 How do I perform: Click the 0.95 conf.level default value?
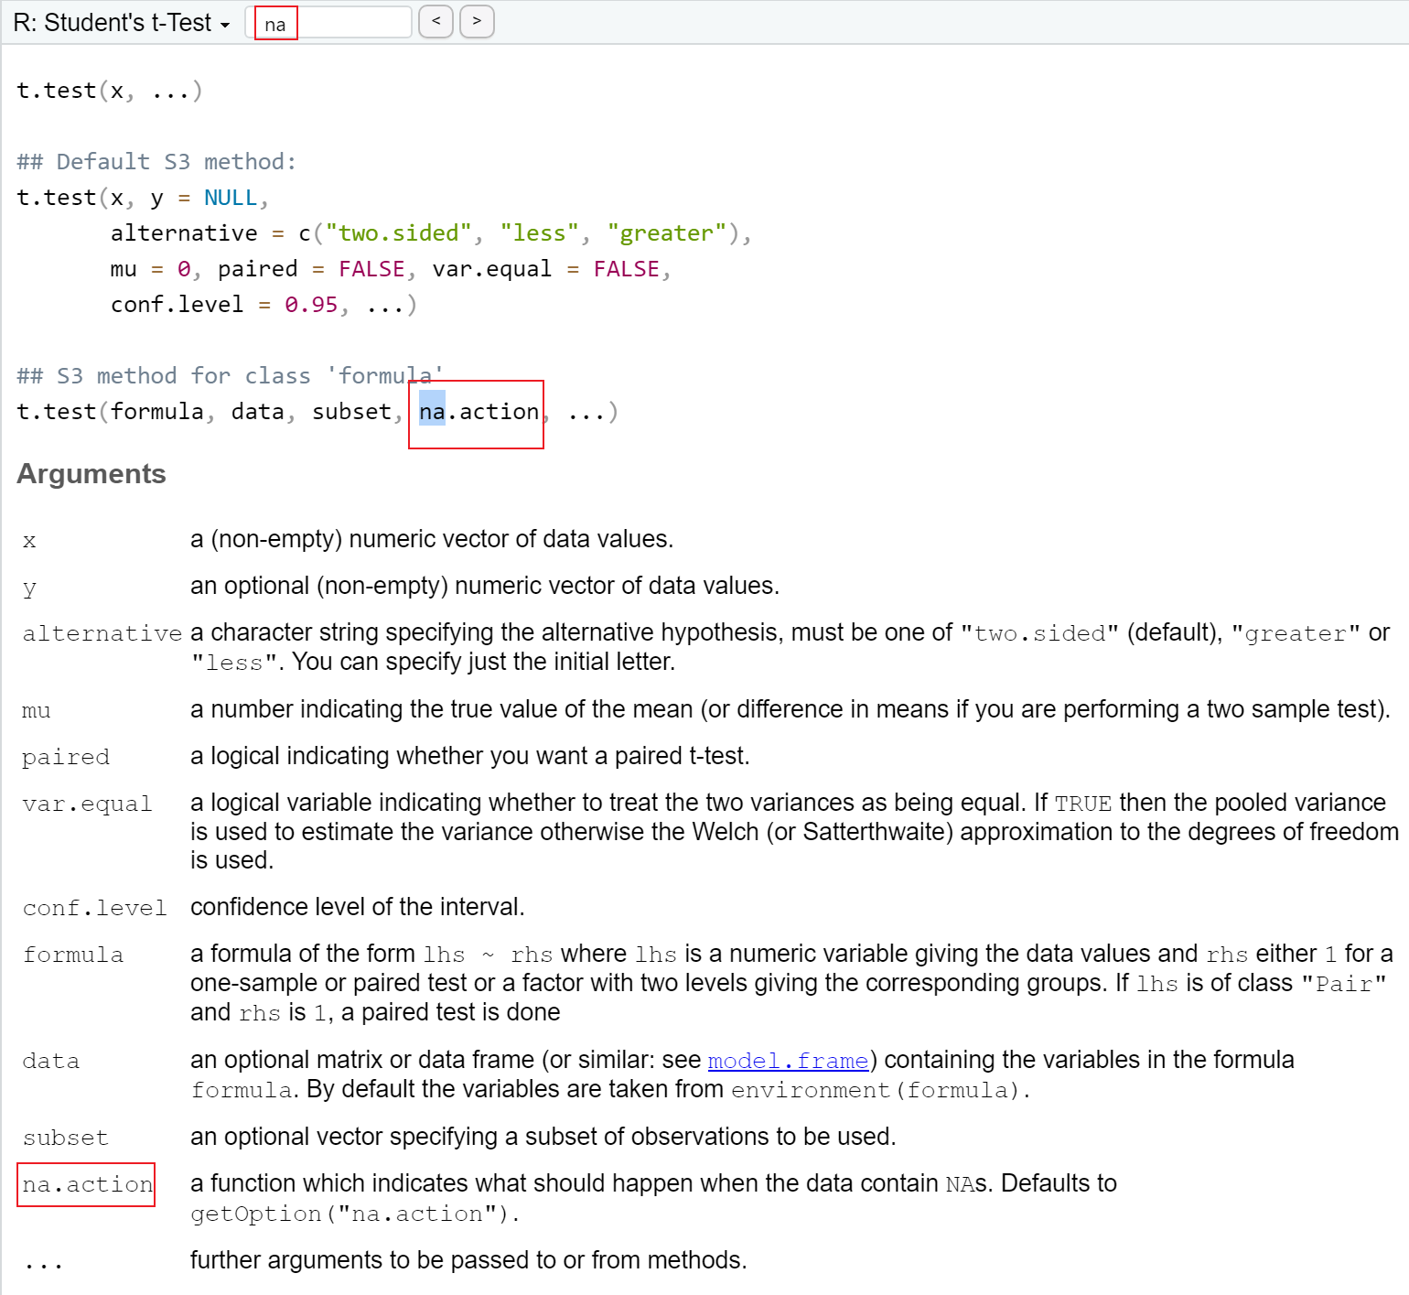[x=311, y=305]
